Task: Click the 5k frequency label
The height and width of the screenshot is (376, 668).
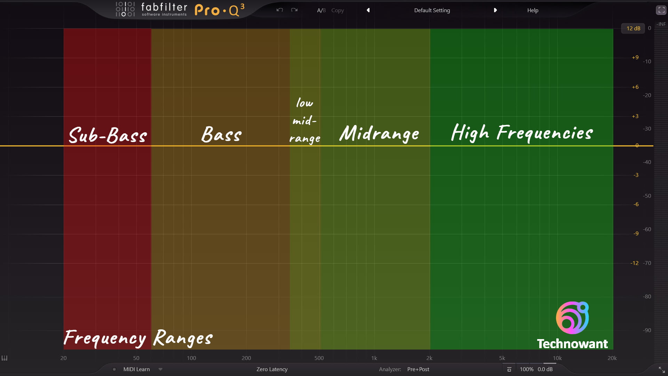Action: [502, 358]
